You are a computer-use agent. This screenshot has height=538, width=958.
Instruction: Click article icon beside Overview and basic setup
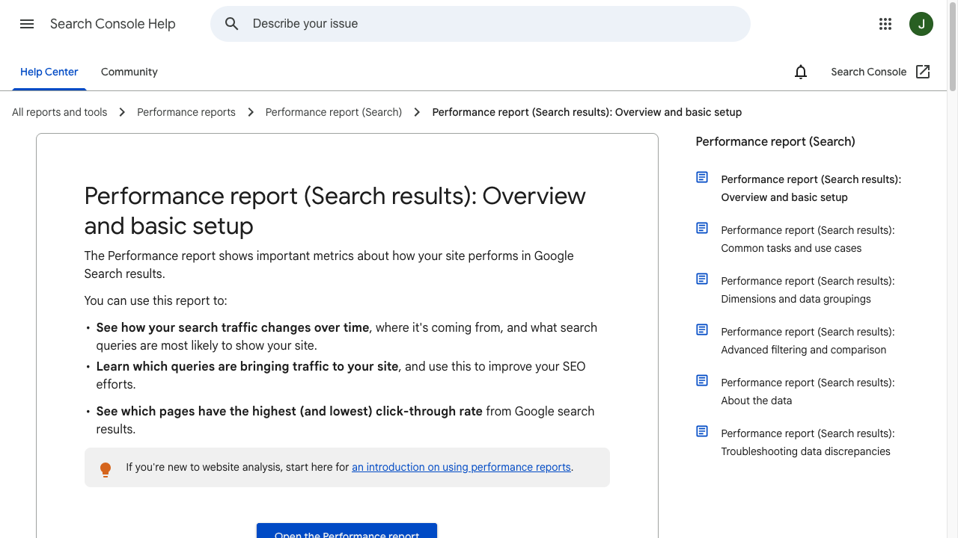tap(702, 177)
